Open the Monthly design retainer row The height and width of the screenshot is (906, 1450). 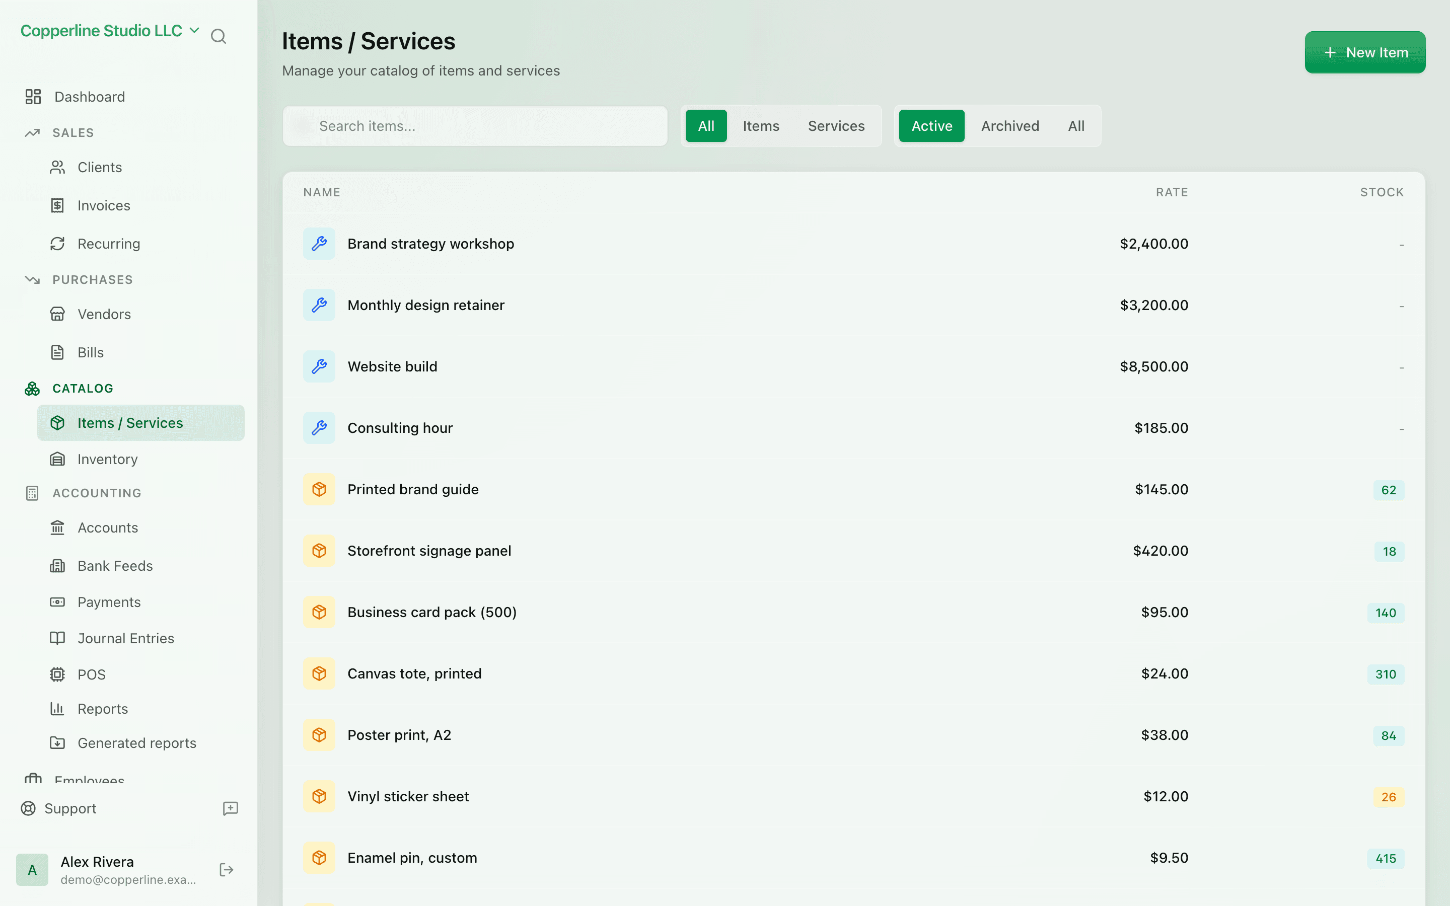[854, 305]
